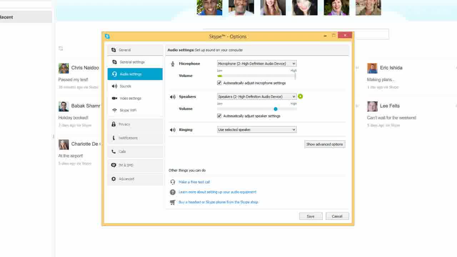Click the Cancel button
This screenshot has width=457, height=257.
tap(337, 216)
